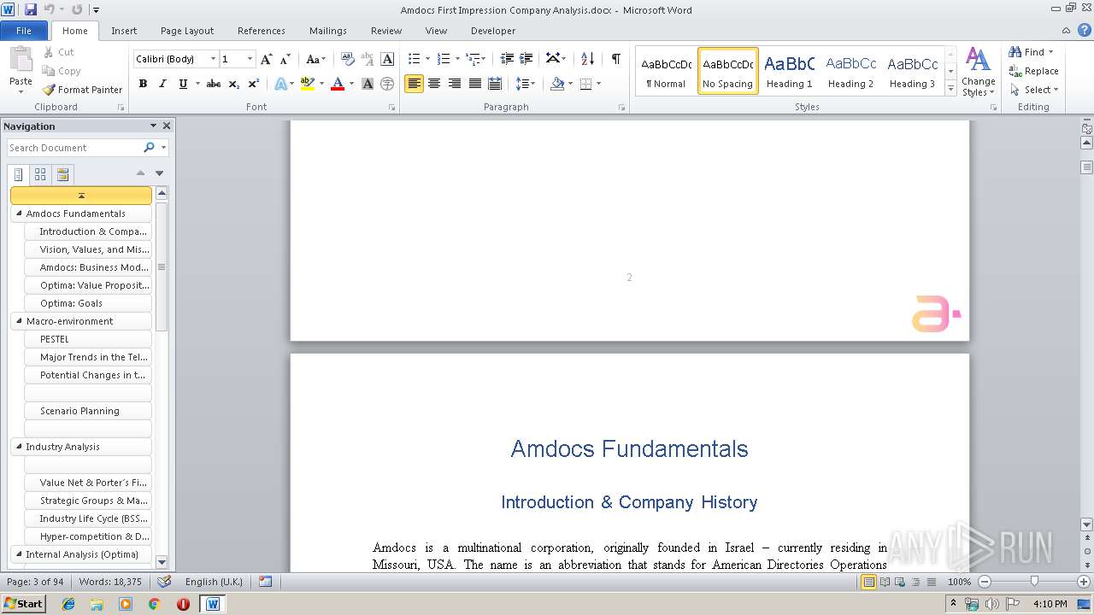Toggle Bold formatting

click(x=143, y=84)
